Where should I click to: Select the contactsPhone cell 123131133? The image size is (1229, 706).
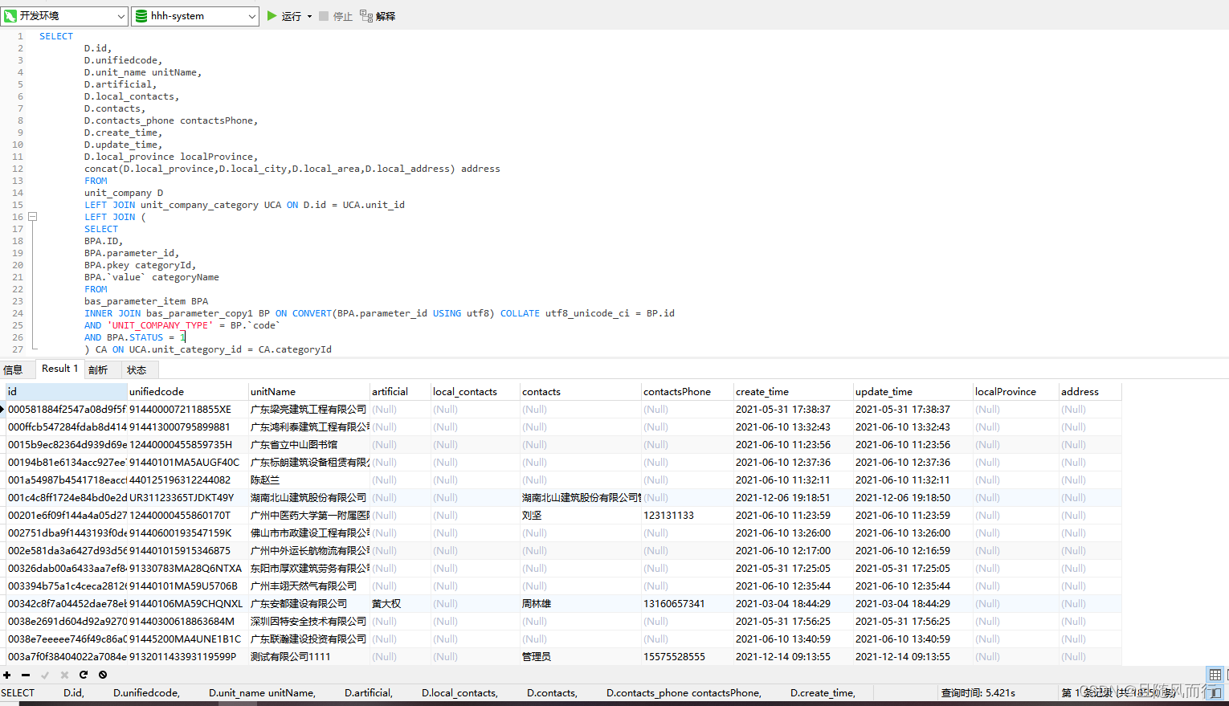click(688, 516)
